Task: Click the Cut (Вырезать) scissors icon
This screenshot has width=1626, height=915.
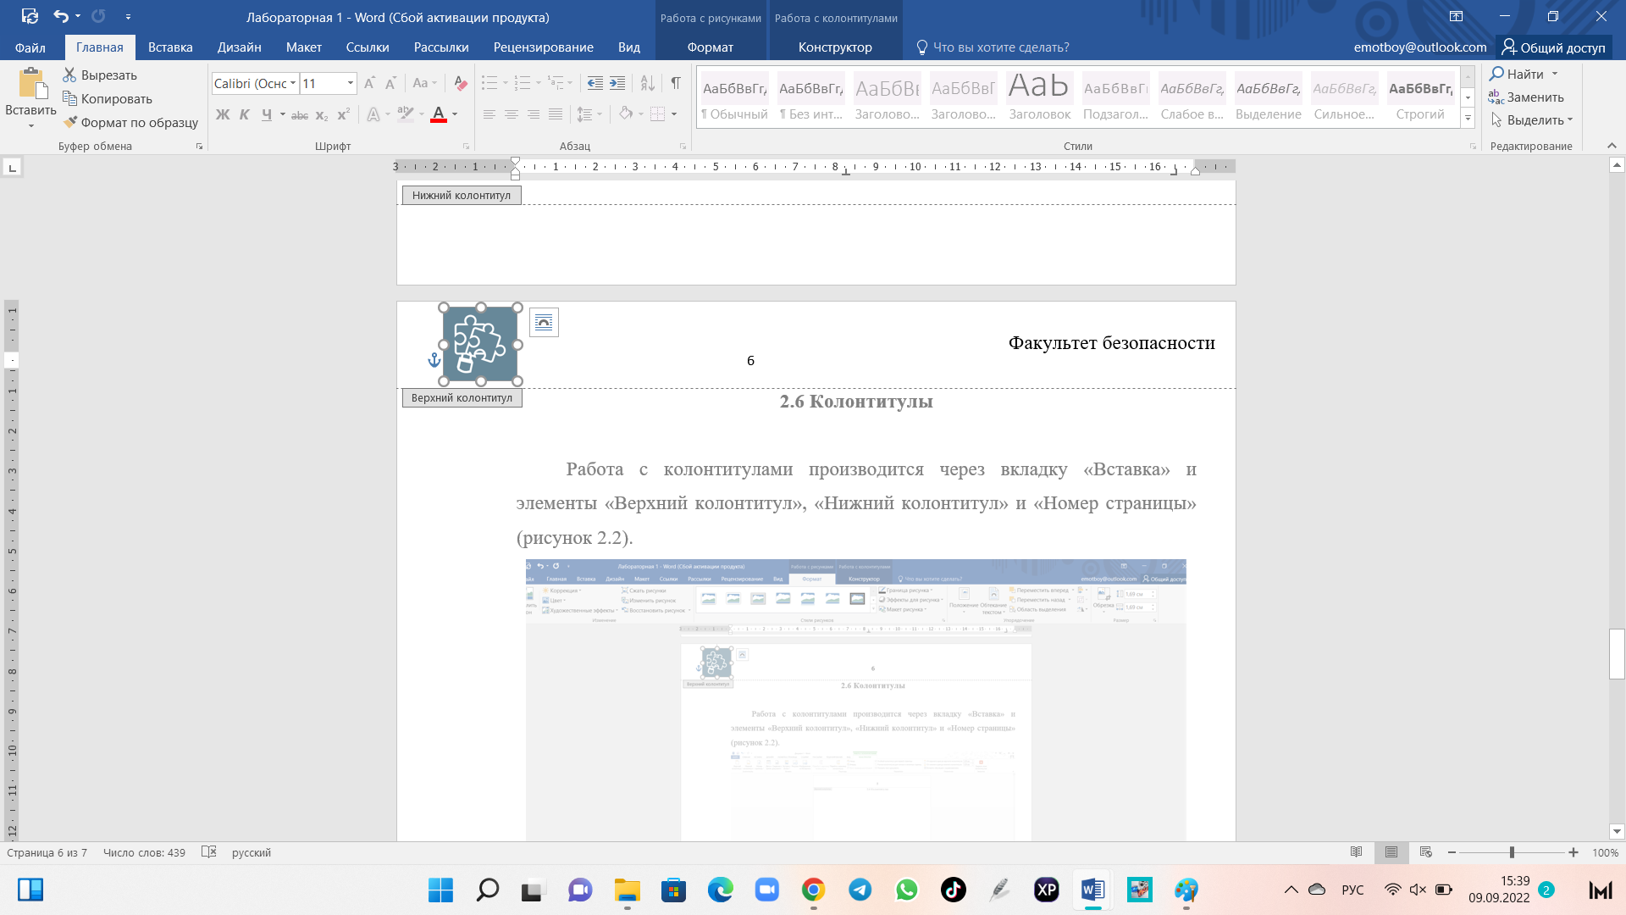Action: pyautogui.click(x=69, y=75)
